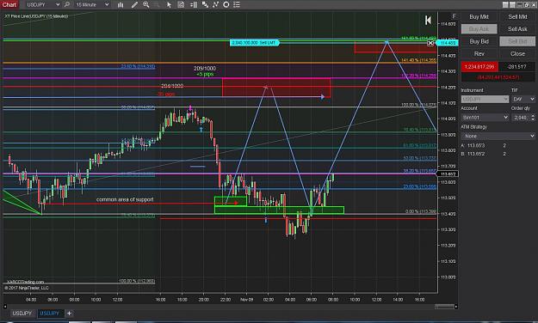
Task: Click the horizontal scrollbar thumb at bottom right
Action: 444,306
